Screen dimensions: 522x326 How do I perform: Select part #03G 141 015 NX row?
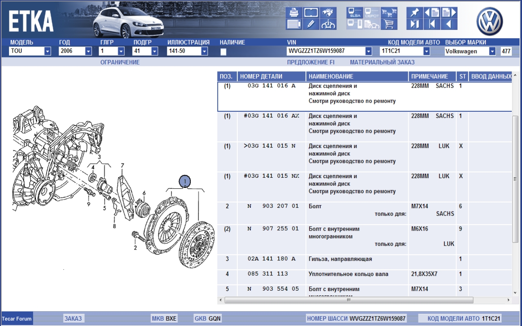(365, 187)
